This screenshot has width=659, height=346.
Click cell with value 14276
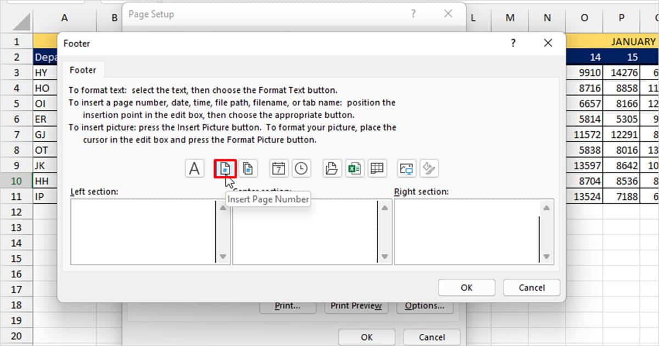click(x=621, y=72)
